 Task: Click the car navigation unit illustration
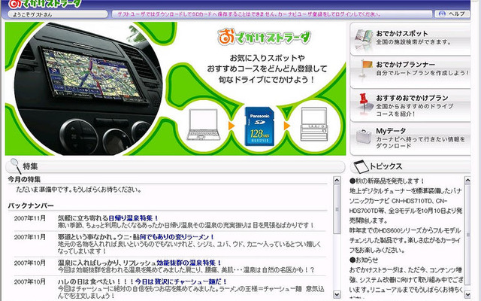[313, 124]
